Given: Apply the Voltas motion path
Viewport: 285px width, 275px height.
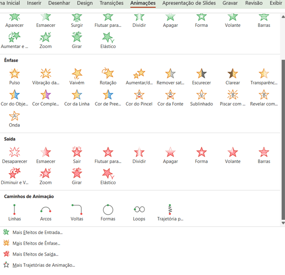Looking at the screenshot, I should [77, 212].
